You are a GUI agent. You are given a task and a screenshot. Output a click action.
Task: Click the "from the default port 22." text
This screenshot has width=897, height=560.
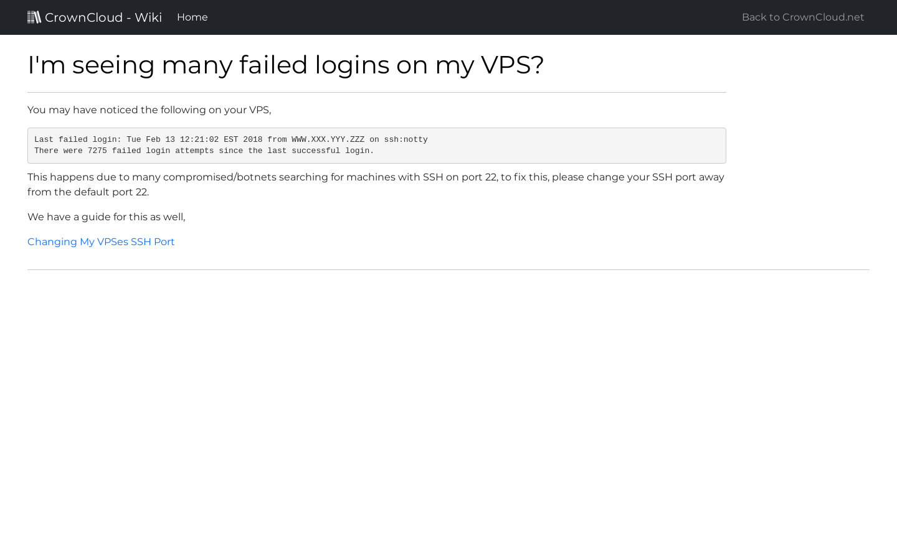[x=88, y=192]
